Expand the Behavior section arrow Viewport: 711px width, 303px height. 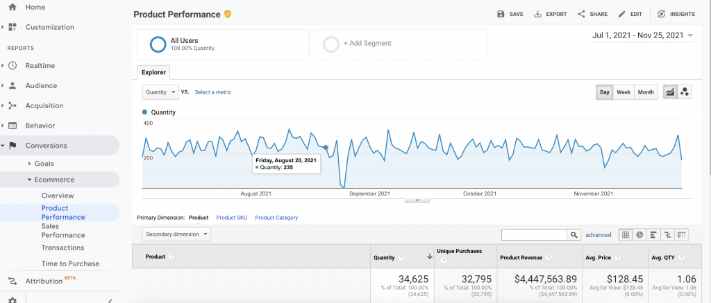pos(3,125)
